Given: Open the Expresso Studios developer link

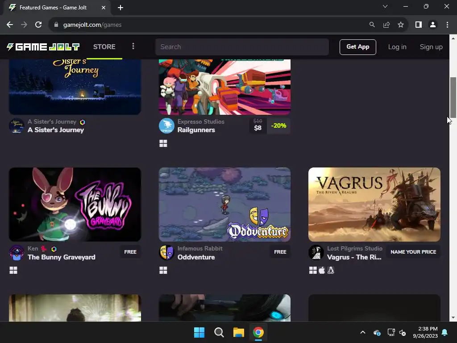Looking at the screenshot, I should 201,121.
